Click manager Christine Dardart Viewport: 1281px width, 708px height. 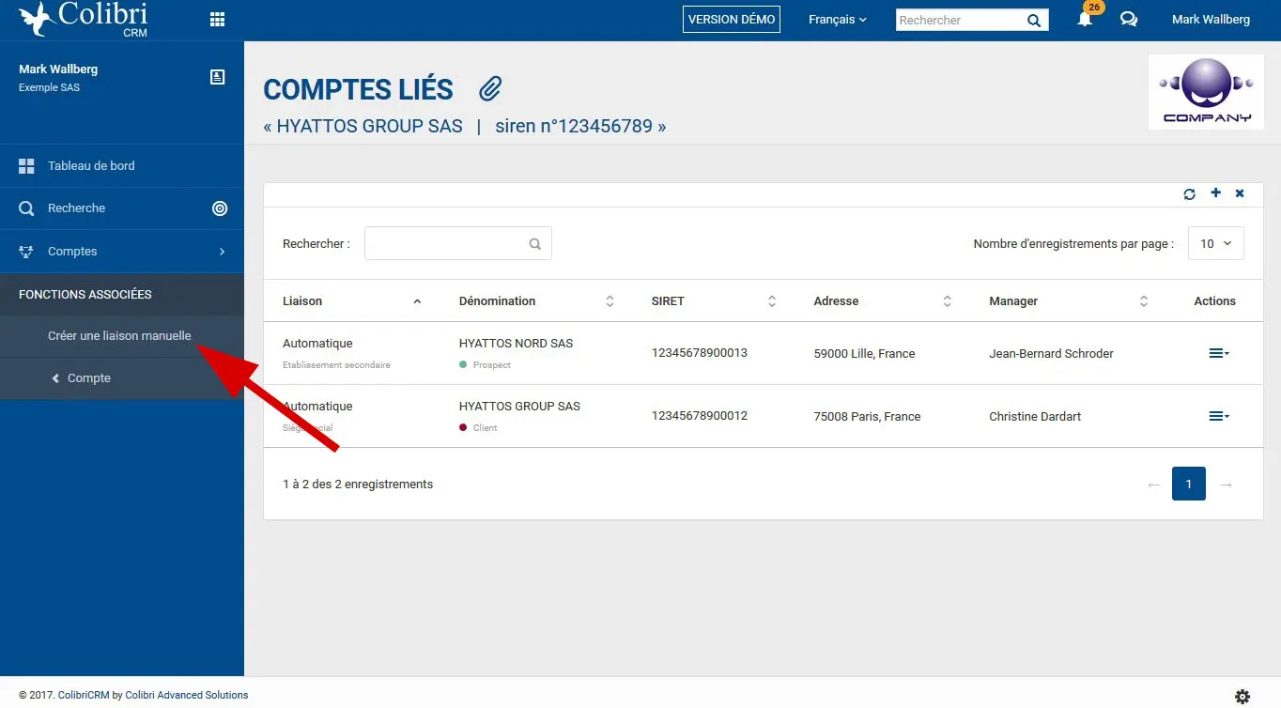[x=1035, y=417]
